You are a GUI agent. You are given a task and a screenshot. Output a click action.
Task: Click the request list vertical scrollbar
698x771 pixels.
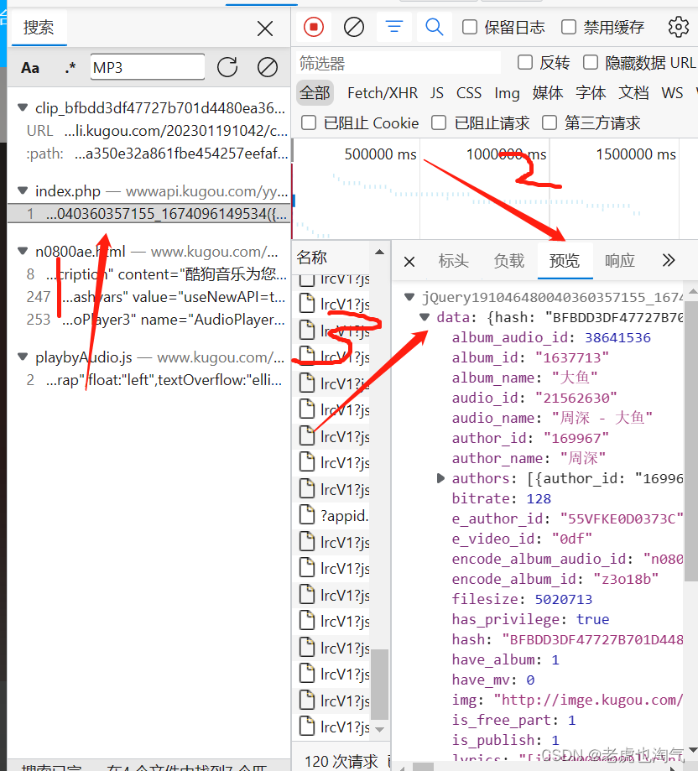pyautogui.click(x=379, y=684)
